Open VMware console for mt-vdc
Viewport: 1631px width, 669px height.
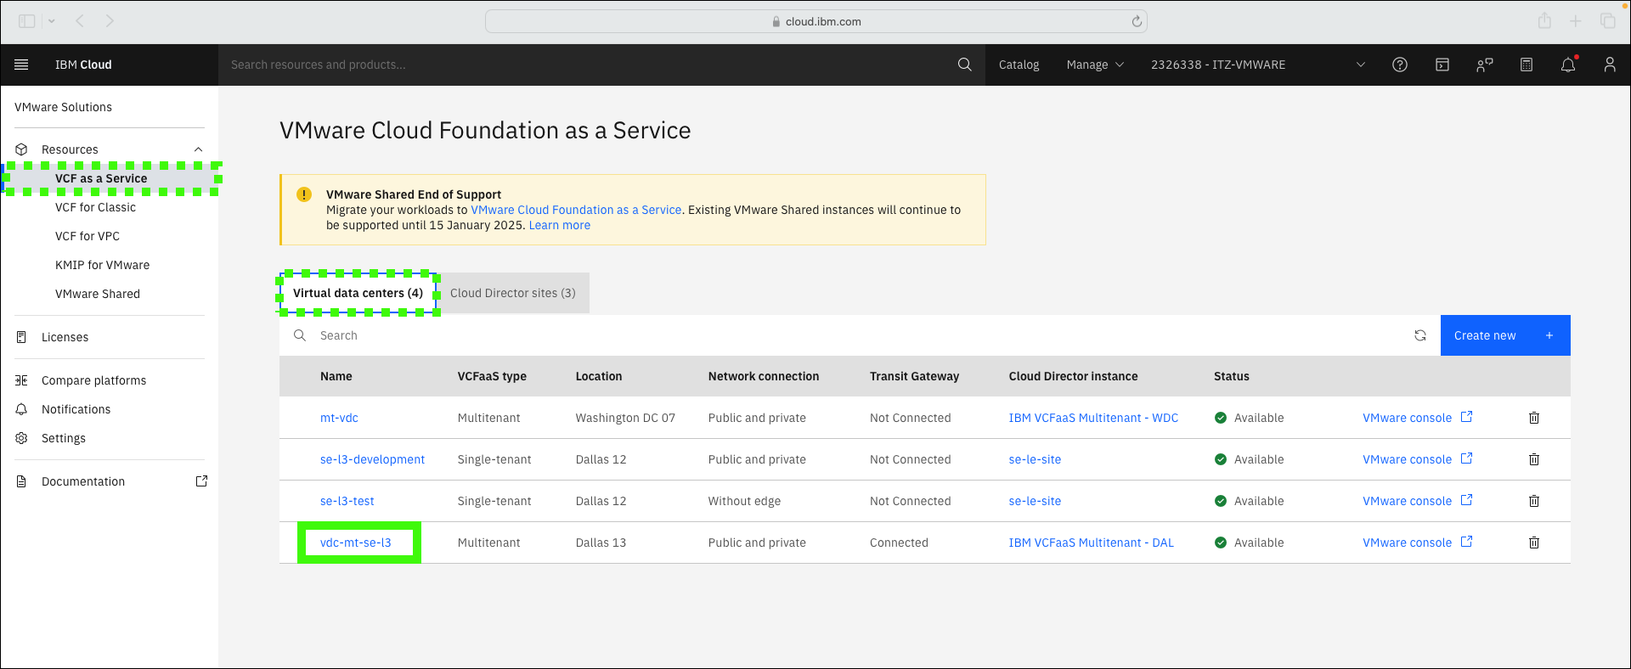[1407, 418]
